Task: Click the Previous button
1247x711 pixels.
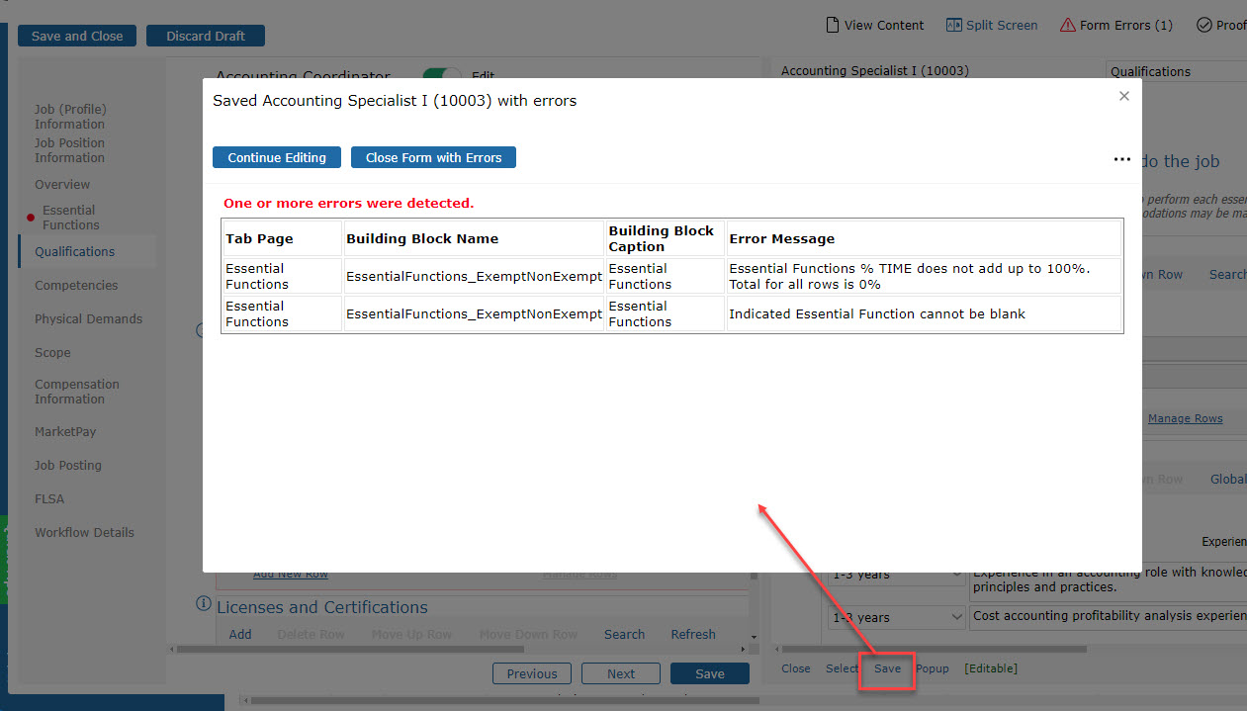Action: tap(532, 673)
